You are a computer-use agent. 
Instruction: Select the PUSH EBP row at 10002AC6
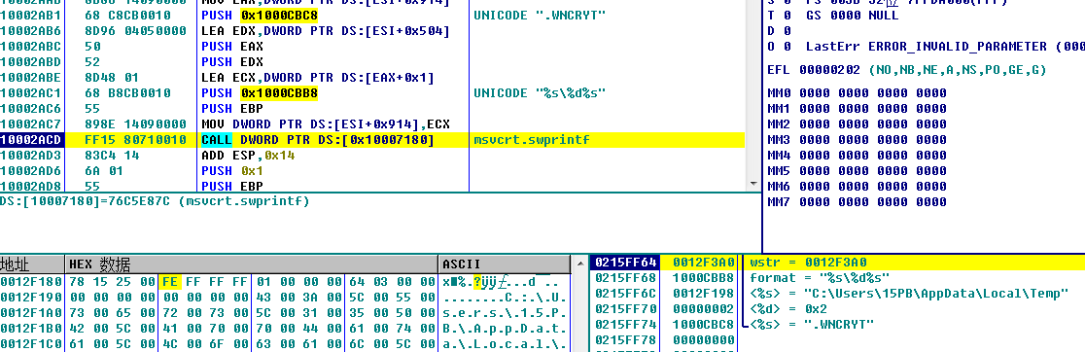[372, 109]
